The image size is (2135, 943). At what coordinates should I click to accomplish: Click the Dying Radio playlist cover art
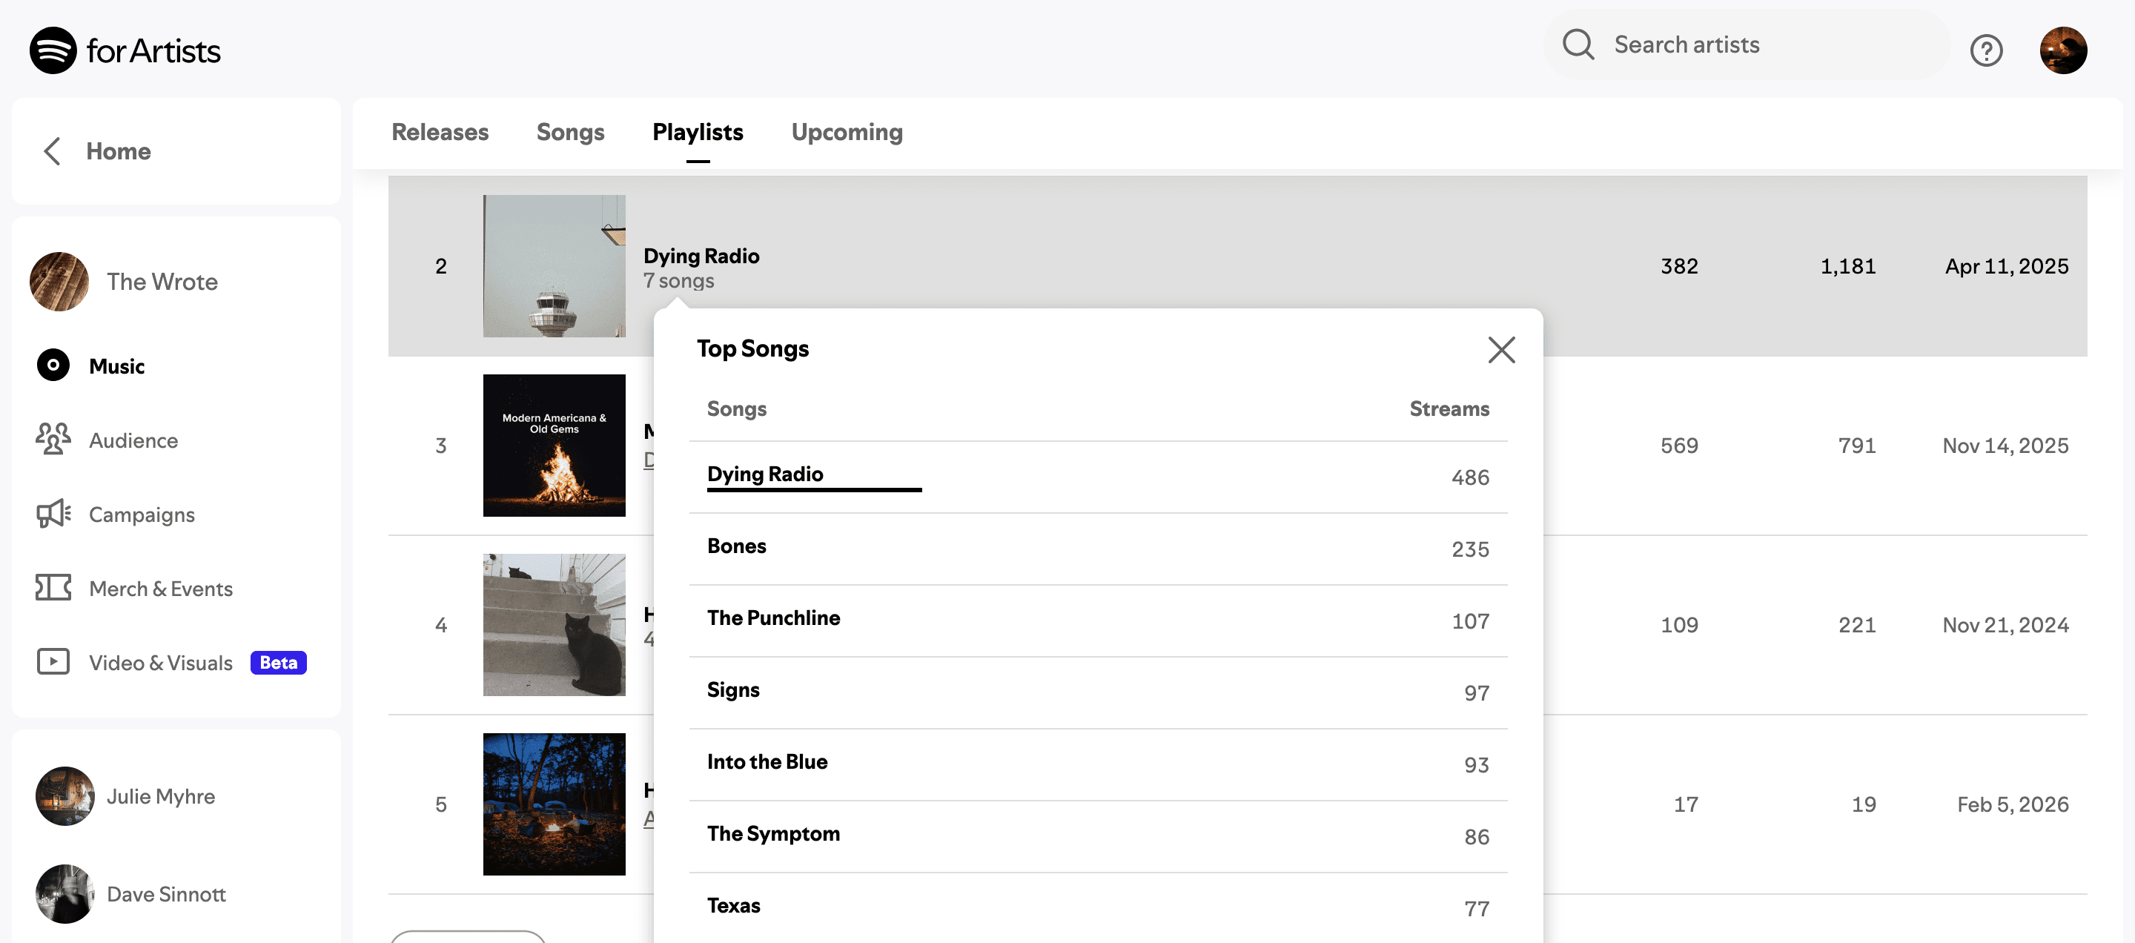pyautogui.click(x=554, y=266)
